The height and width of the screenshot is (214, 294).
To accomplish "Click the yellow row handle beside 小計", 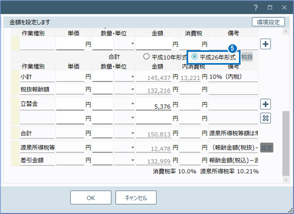I will tap(15, 76).
